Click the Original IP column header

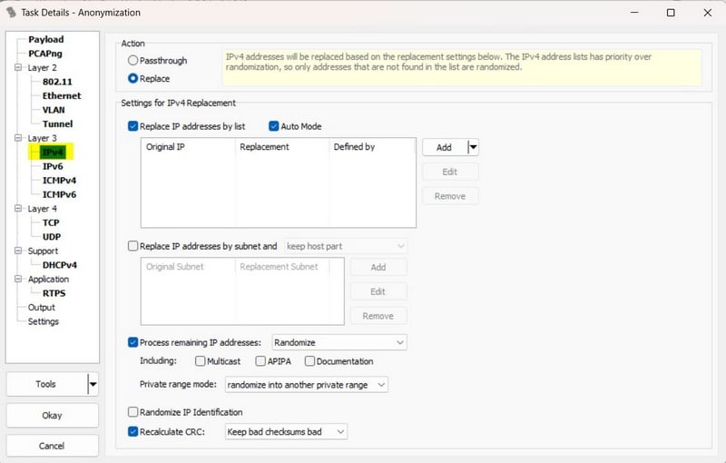click(189, 147)
